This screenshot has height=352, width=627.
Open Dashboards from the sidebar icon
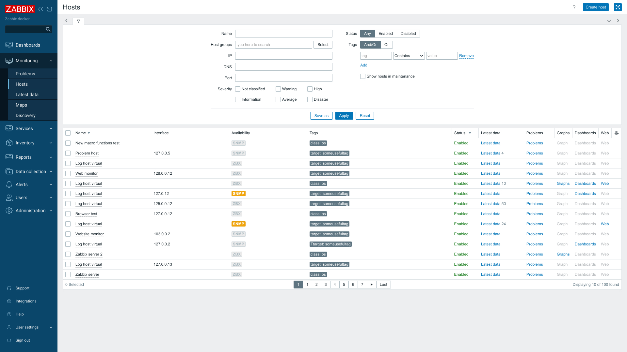click(9, 45)
